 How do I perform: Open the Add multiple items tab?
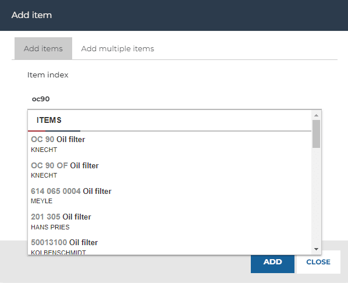pyautogui.click(x=118, y=48)
